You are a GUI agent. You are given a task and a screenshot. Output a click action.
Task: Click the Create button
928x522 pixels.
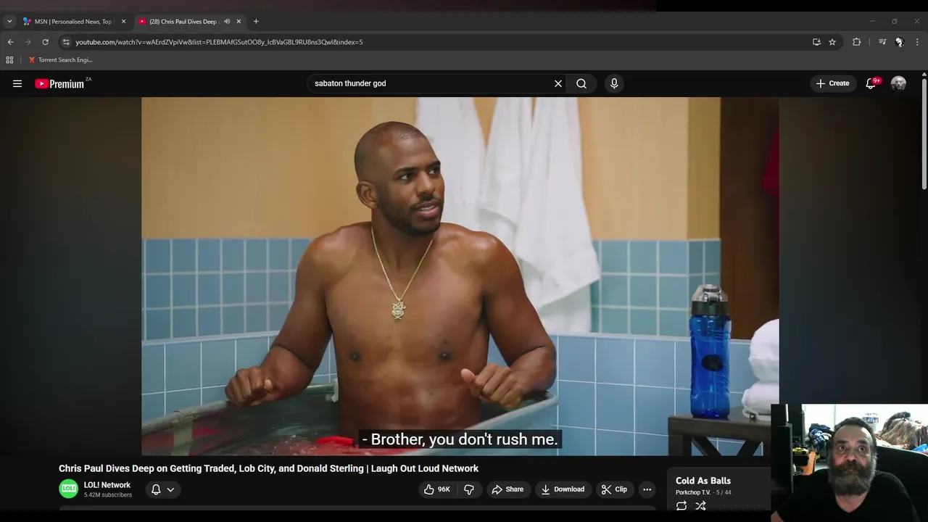click(832, 83)
